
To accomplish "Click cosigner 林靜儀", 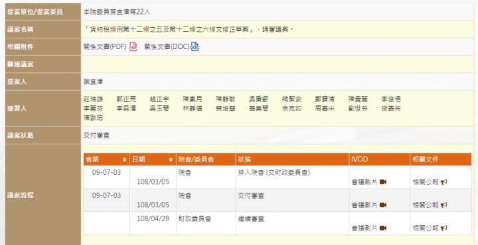I will tap(193, 109).
